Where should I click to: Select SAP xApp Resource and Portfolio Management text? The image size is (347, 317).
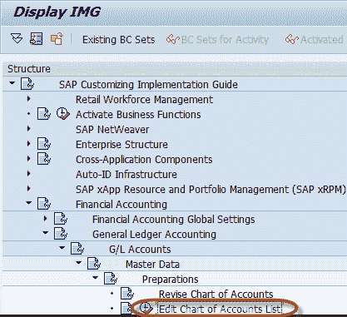(211, 189)
